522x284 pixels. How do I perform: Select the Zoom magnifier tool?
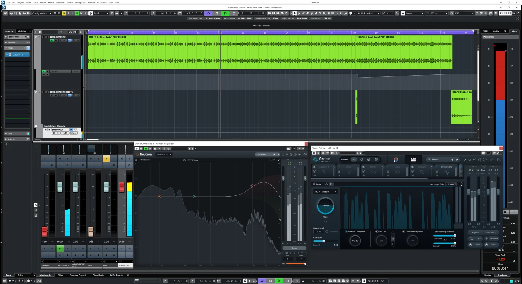(x=325, y=13)
